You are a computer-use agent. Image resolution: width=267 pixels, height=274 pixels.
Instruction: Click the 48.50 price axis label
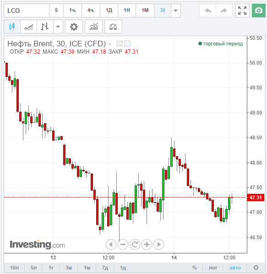click(x=256, y=138)
